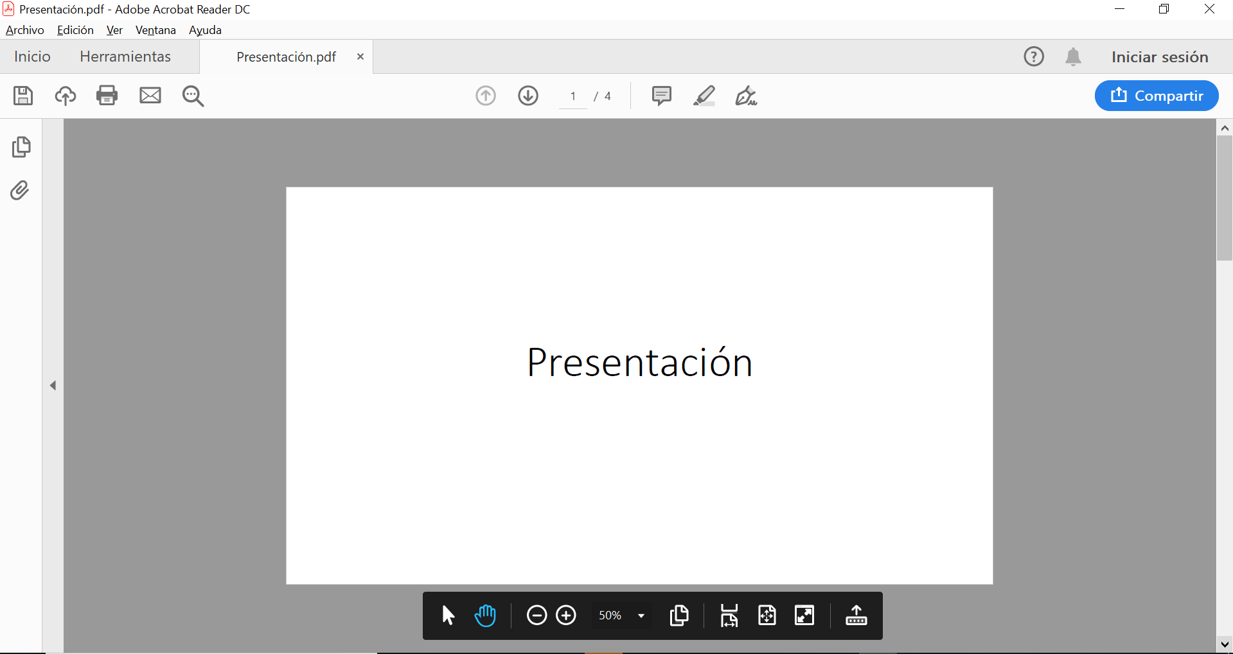
Task: Send file by email envelope icon
Action: click(x=150, y=96)
